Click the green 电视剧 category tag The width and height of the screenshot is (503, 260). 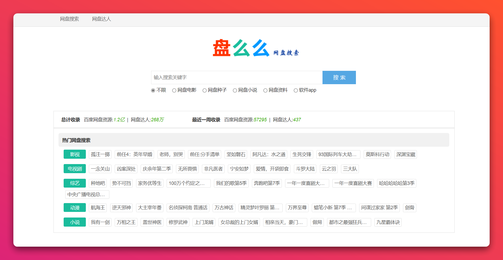pyautogui.click(x=75, y=169)
